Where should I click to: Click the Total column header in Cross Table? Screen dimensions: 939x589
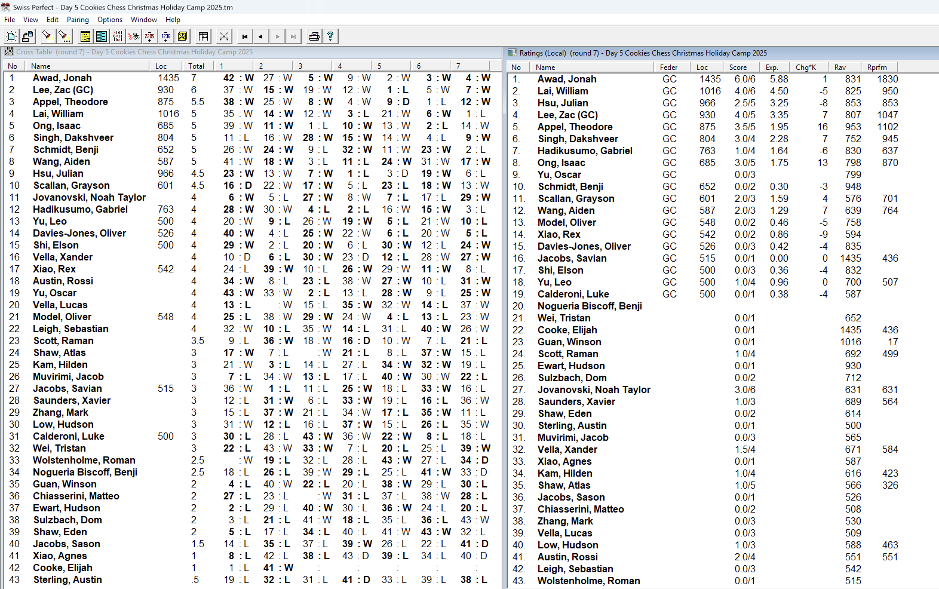[198, 66]
